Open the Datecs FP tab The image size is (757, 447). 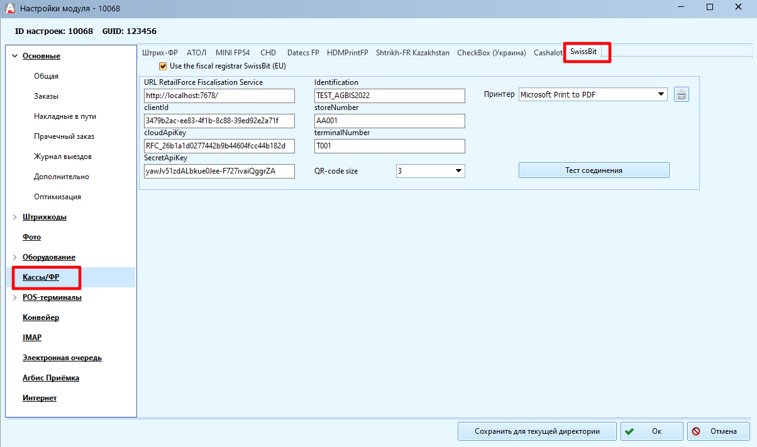point(303,53)
